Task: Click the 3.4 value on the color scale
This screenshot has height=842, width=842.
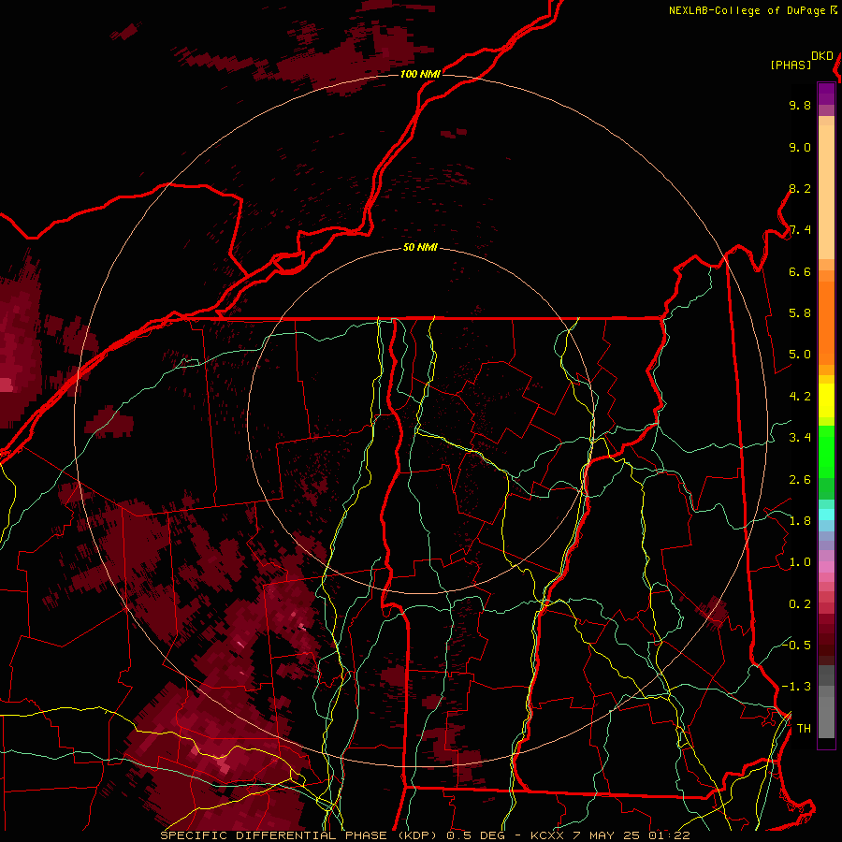Action: click(x=800, y=438)
